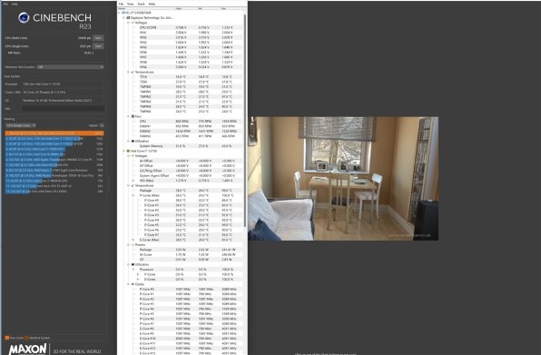This screenshot has height=355, width=541.
Task: Click the root PC computer icon in the tree
Action: [123, 13]
